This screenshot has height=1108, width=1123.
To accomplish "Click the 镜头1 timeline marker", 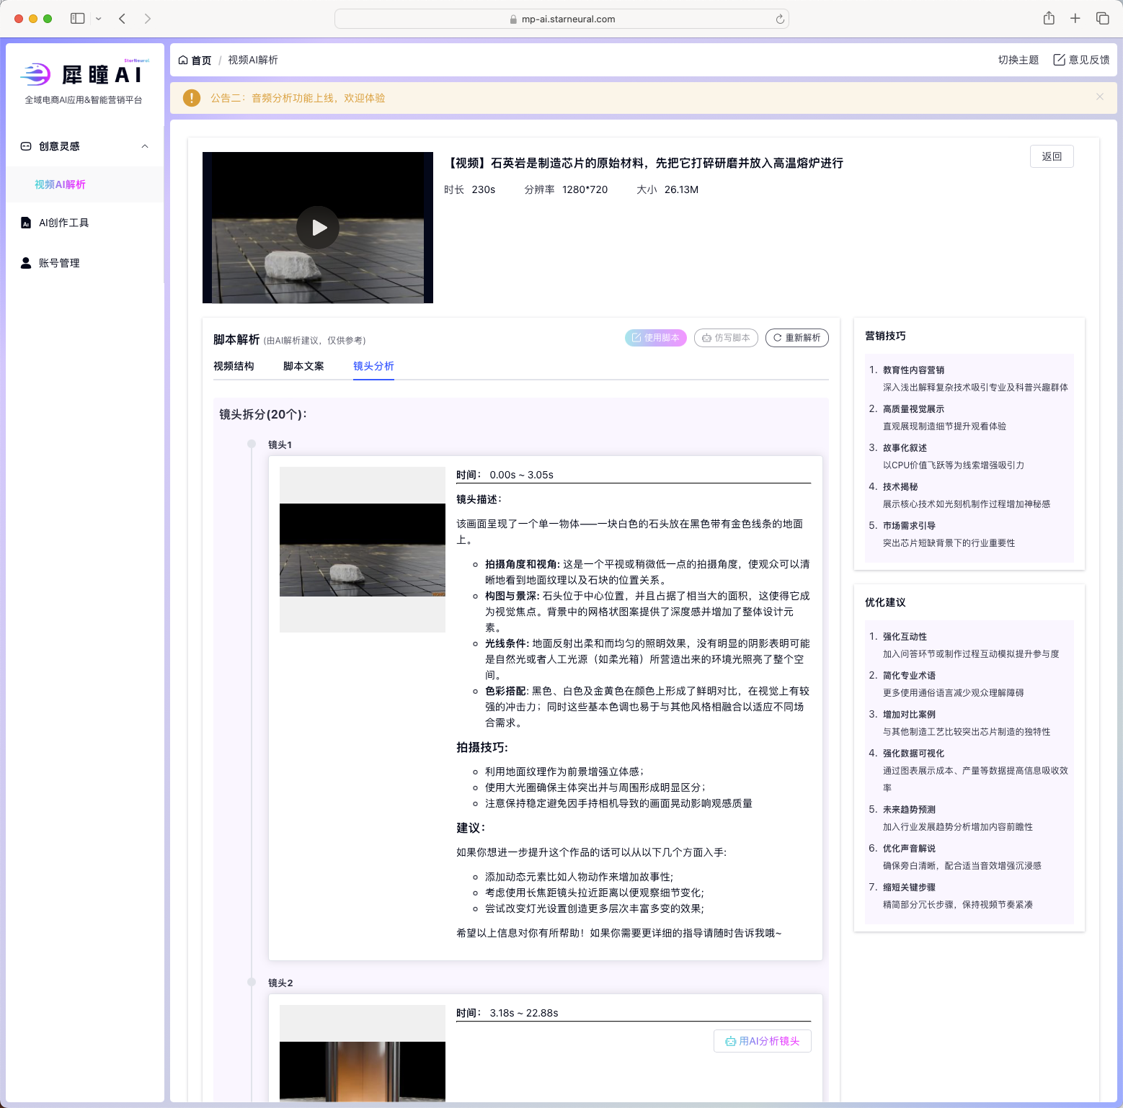I will pyautogui.click(x=252, y=444).
